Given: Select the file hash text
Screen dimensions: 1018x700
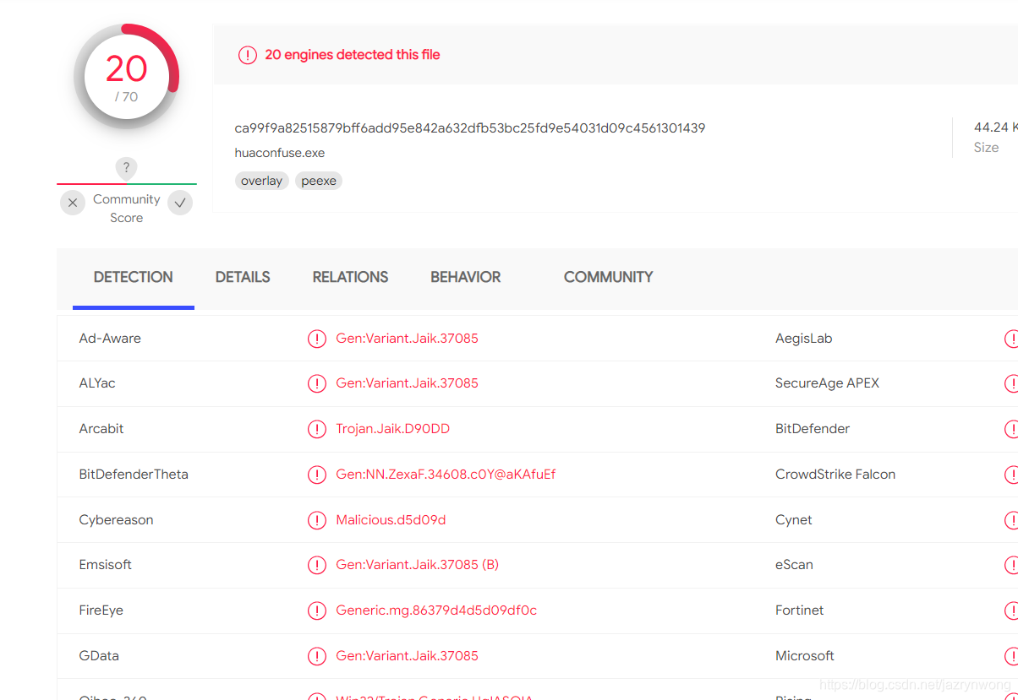Looking at the screenshot, I should pyautogui.click(x=469, y=128).
